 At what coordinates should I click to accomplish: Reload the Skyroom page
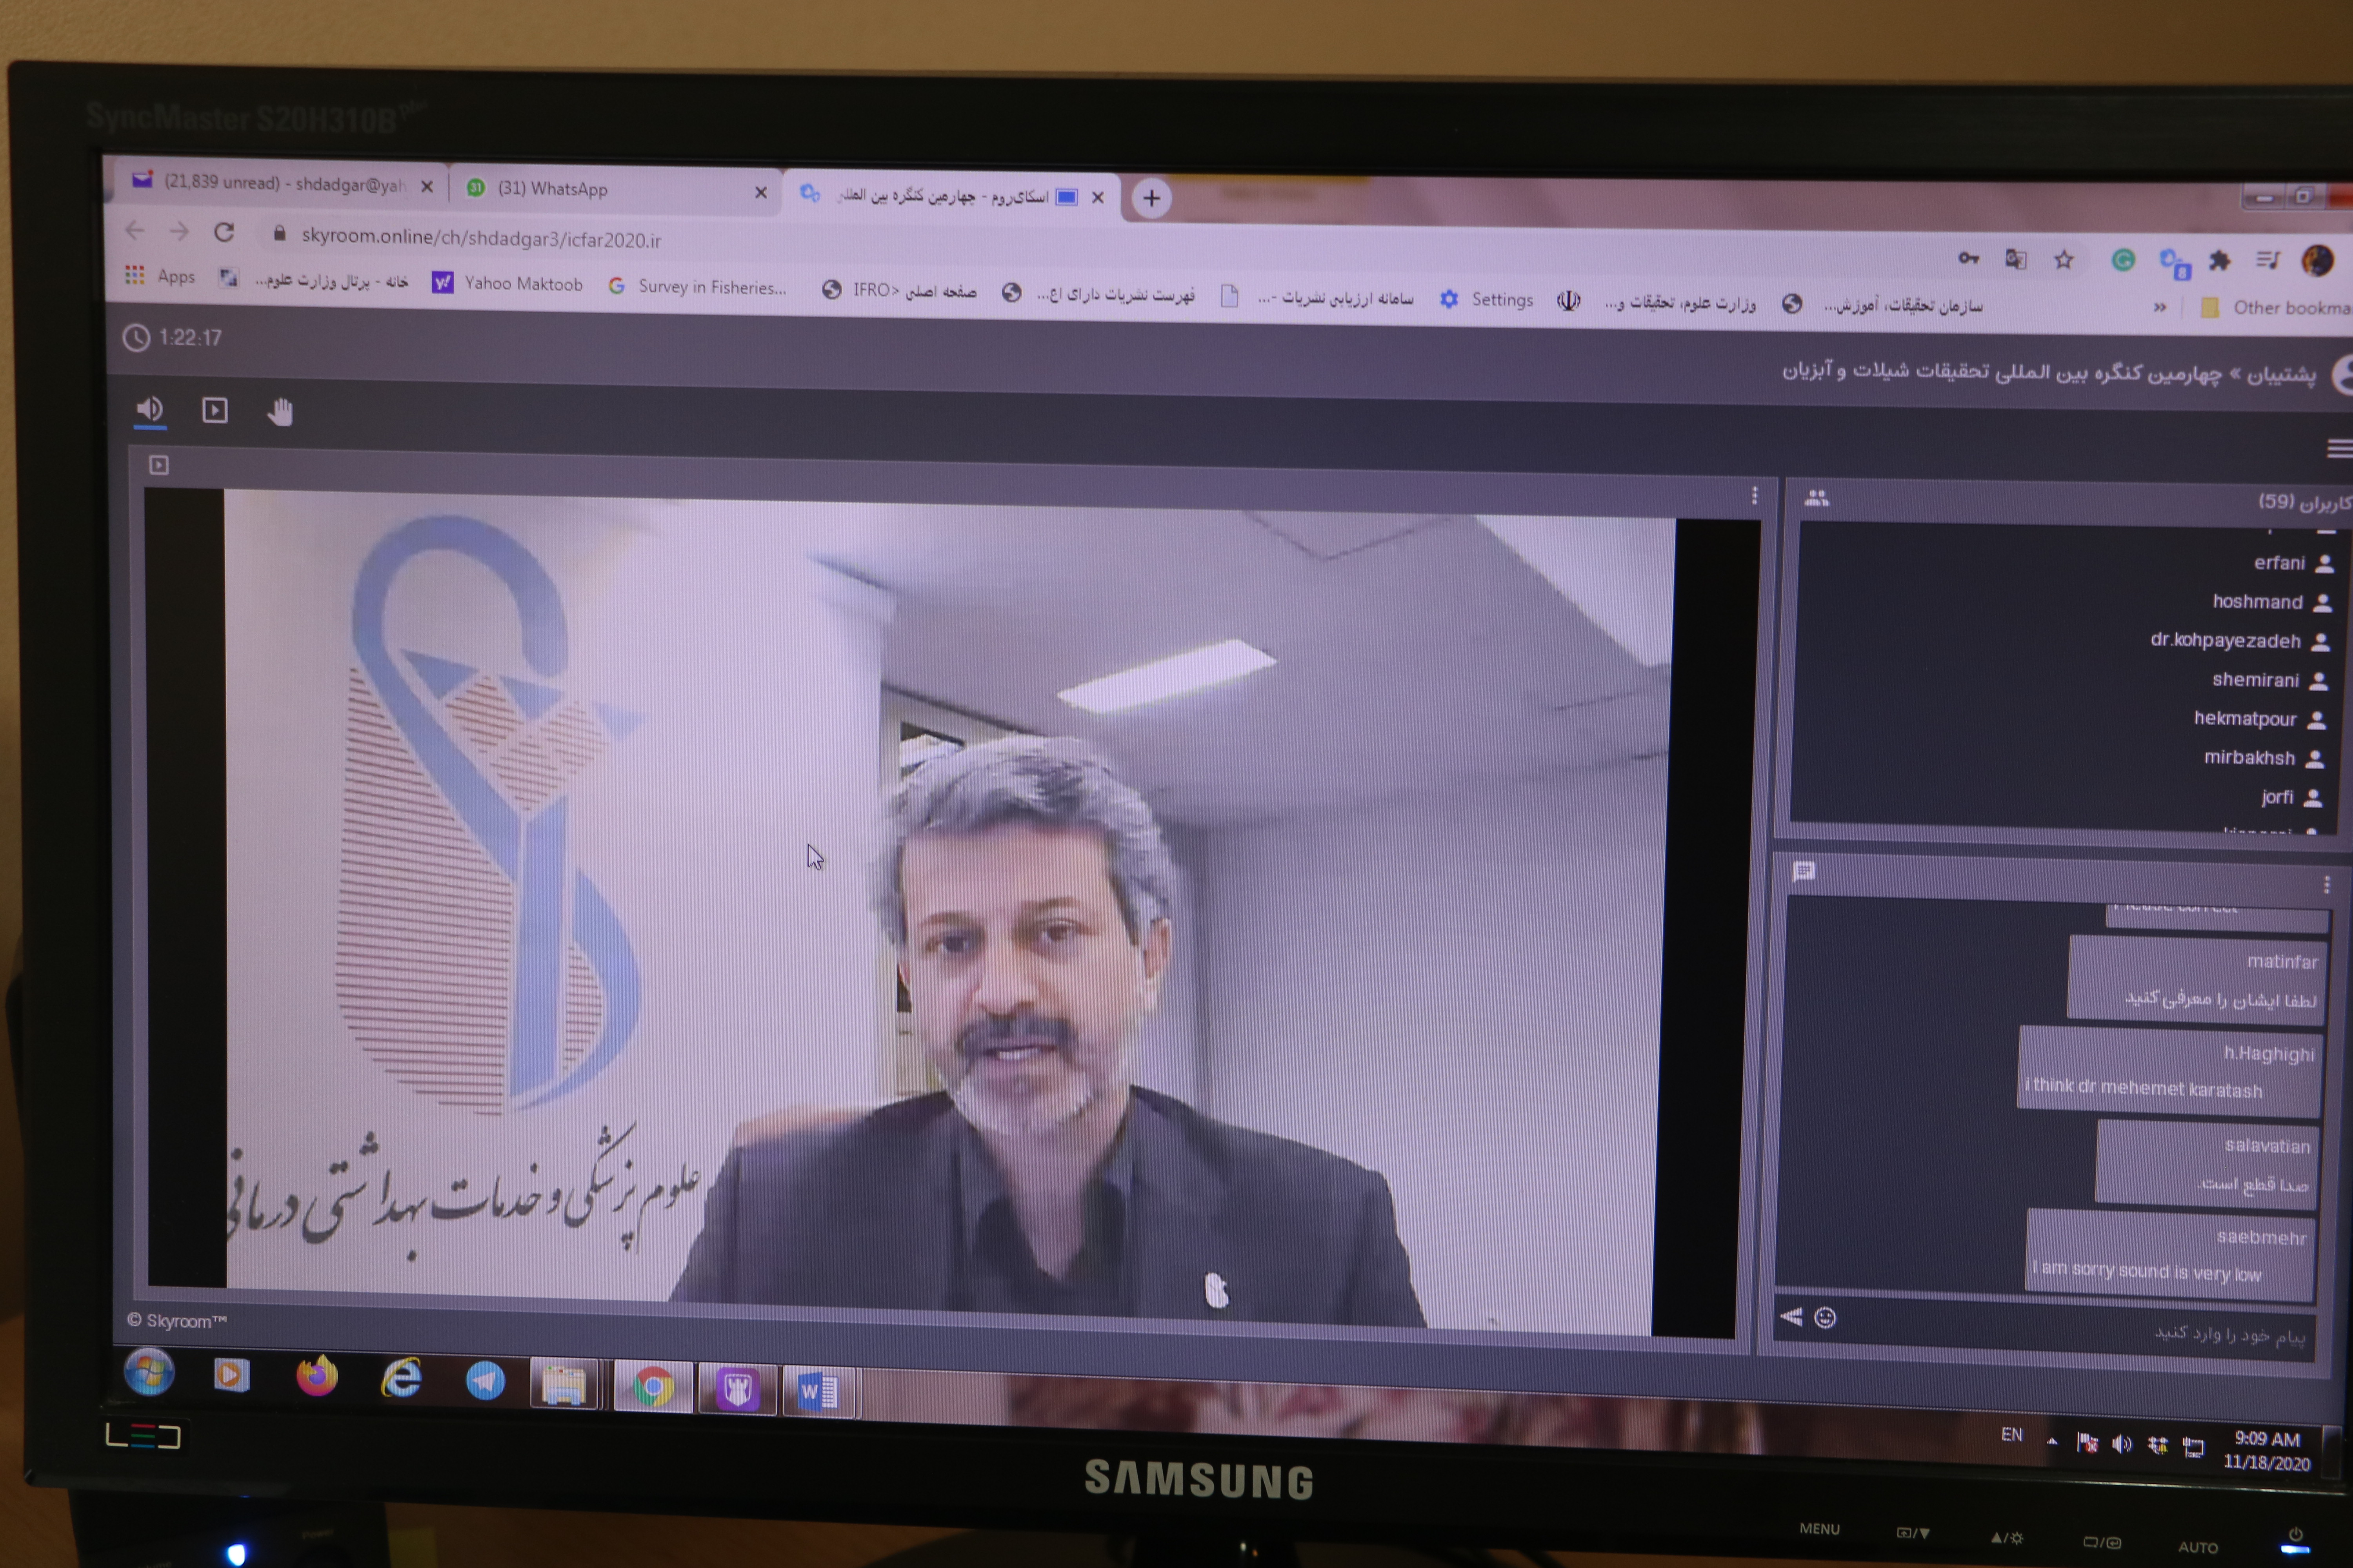coord(224,233)
